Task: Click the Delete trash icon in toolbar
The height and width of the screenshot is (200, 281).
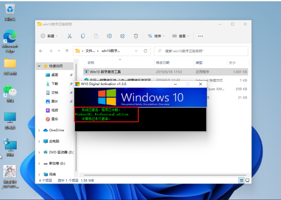Action: pyautogui.click(x=136, y=36)
